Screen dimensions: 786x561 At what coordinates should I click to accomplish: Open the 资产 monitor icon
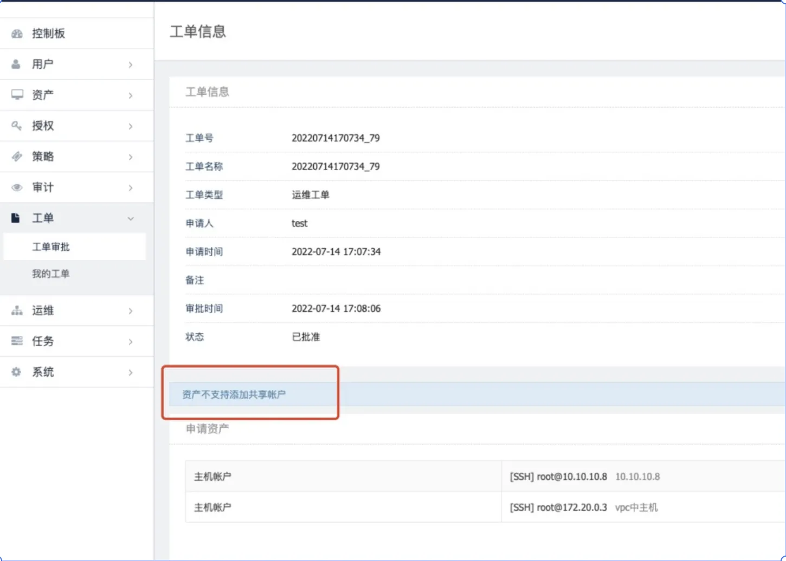[16, 94]
